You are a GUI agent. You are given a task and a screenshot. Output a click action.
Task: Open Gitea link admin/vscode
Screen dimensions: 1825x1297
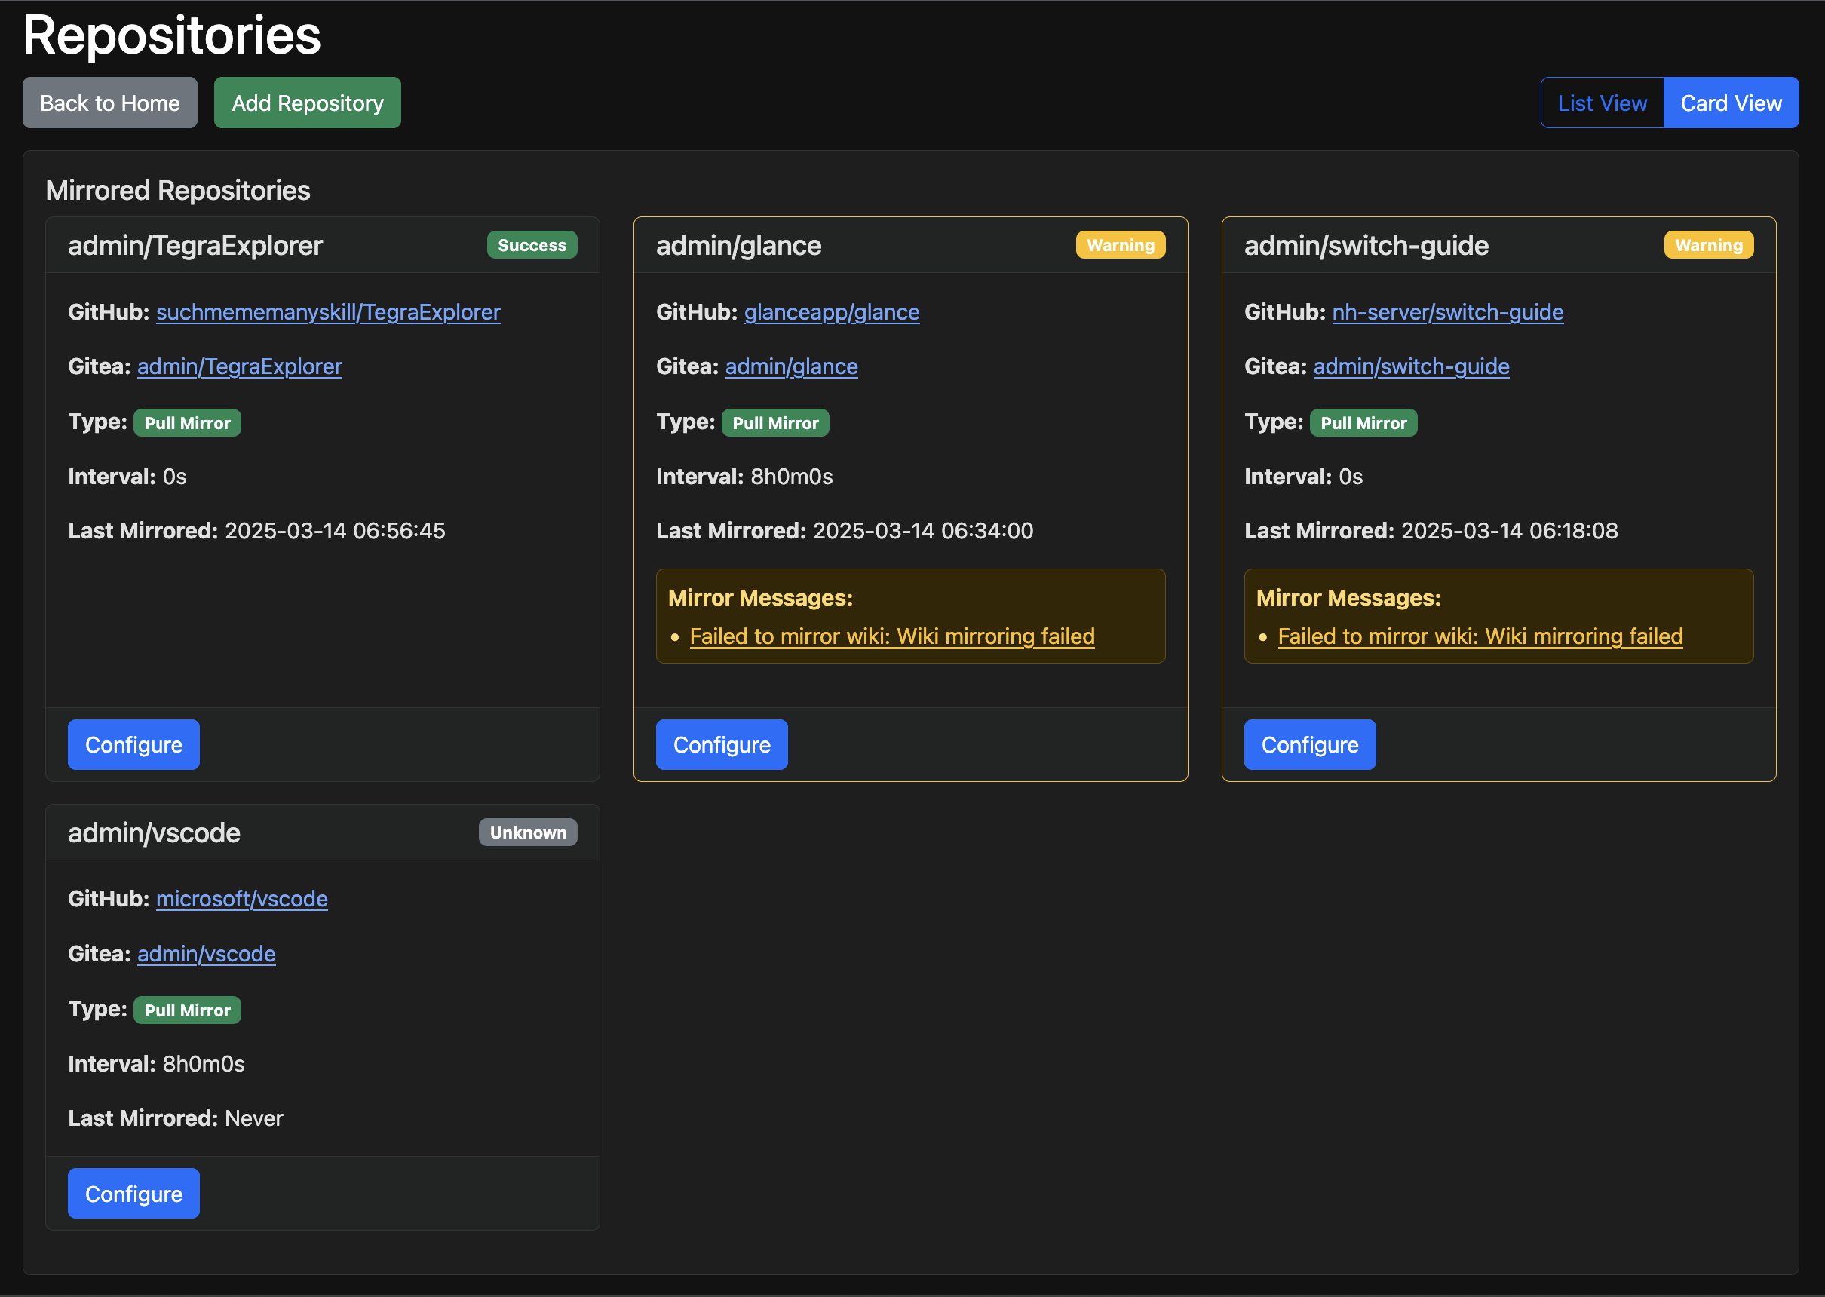(x=206, y=955)
